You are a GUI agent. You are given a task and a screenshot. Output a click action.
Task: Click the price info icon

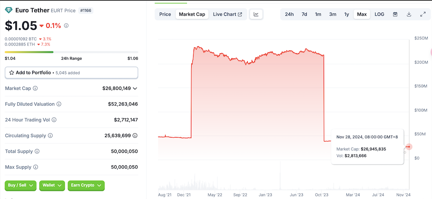point(66,26)
